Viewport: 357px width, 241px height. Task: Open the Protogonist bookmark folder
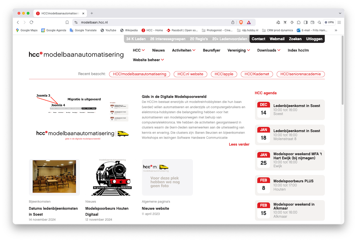click(x=217, y=30)
